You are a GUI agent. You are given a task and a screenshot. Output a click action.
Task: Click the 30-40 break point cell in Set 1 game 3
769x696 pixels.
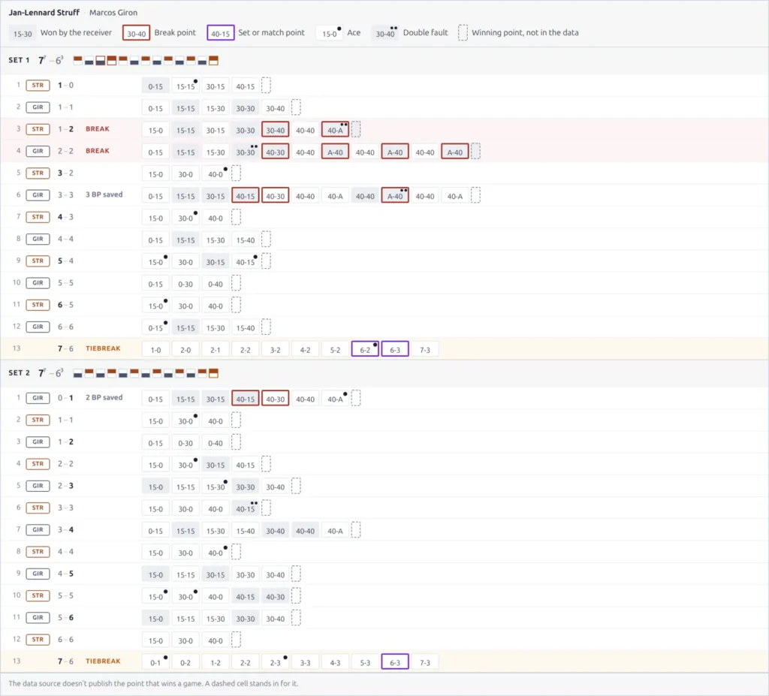[275, 130]
